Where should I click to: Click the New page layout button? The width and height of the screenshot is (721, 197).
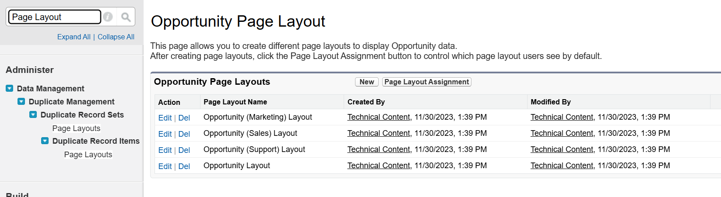coord(366,82)
